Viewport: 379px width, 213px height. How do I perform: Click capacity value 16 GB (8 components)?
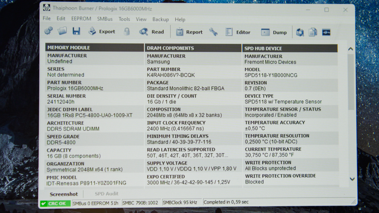(x=74, y=156)
